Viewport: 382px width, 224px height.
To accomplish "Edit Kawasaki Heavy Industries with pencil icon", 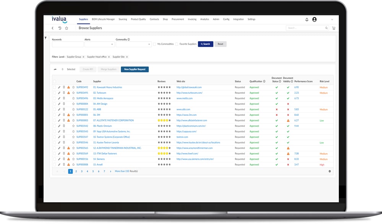I will point(59,87).
